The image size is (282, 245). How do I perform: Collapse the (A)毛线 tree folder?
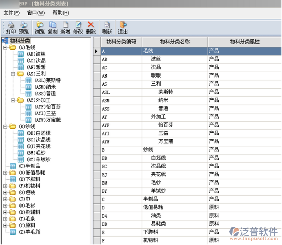[5, 48]
